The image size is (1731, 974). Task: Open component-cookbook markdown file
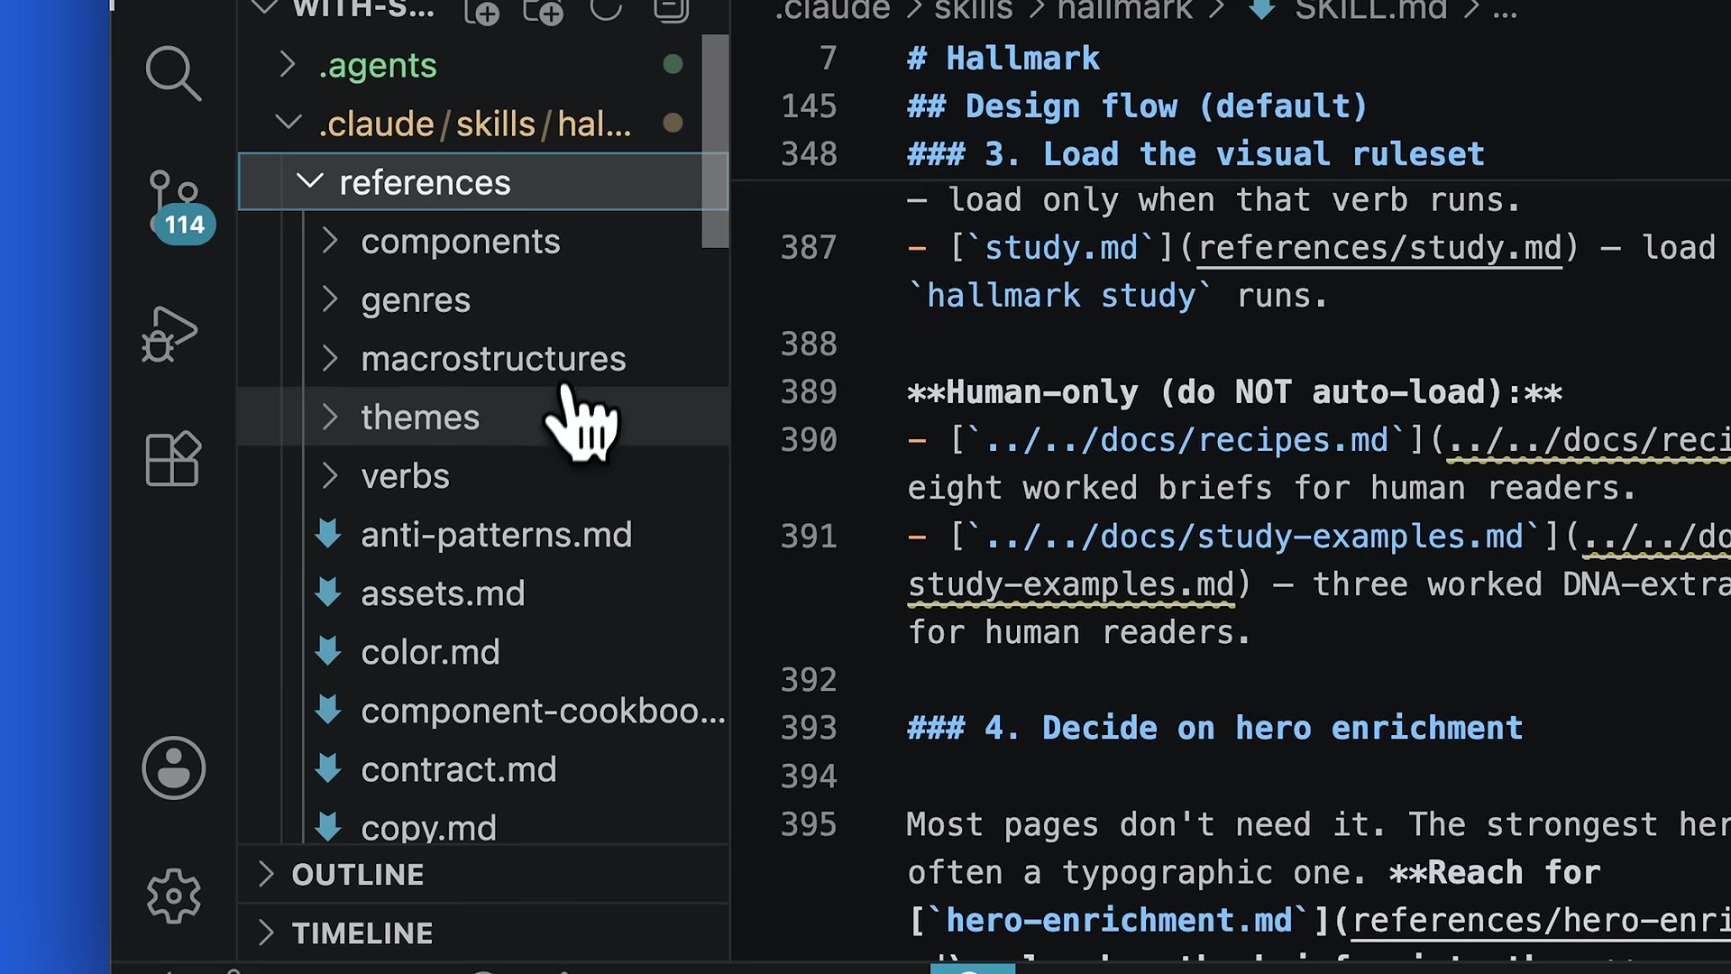click(x=543, y=711)
